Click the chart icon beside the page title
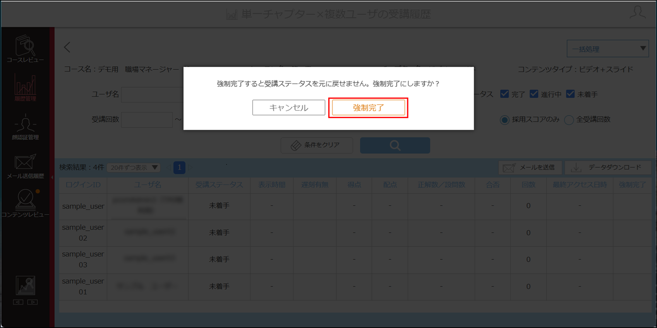Viewport: 657px width, 328px height. pos(232,15)
